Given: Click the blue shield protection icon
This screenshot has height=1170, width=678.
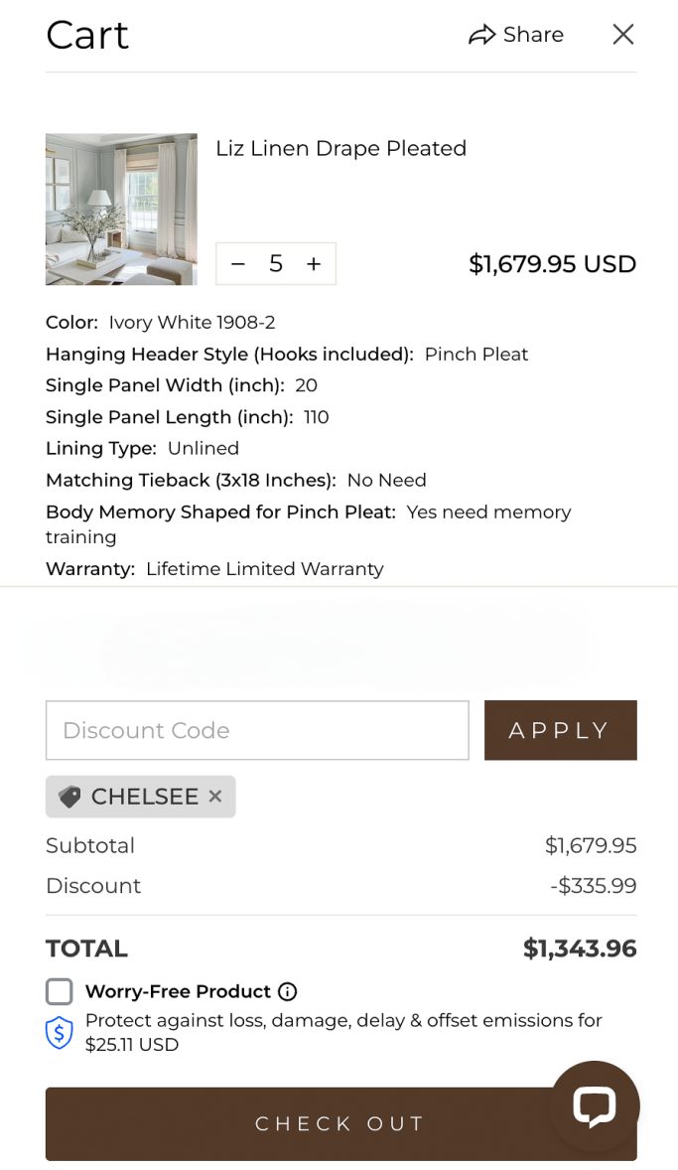Looking at the screenshot, I should (x=60, y=1033).
